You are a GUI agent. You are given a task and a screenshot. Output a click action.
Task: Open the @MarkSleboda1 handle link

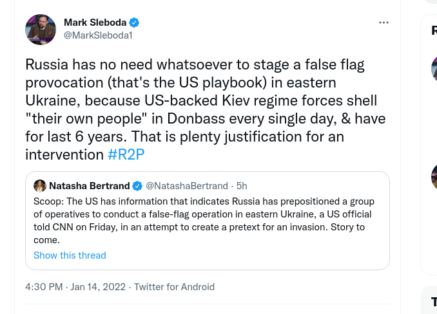98,35
